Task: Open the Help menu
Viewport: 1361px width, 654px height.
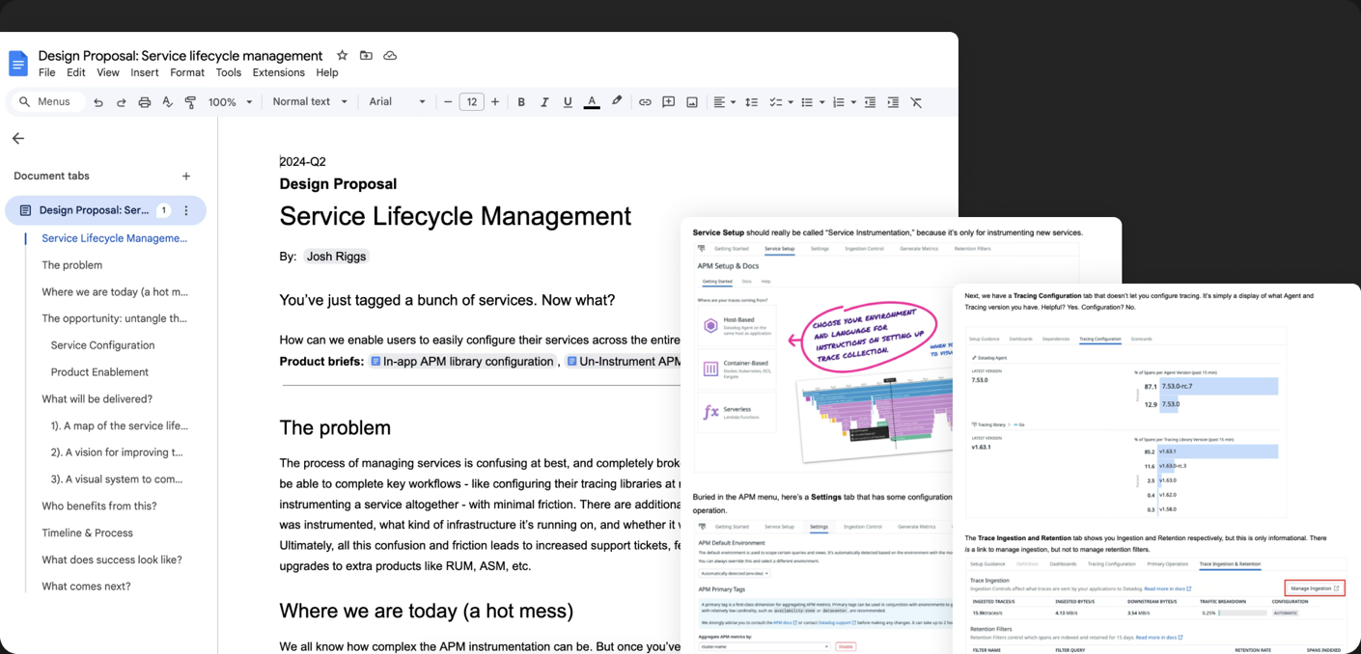Action: pos(327,72)
